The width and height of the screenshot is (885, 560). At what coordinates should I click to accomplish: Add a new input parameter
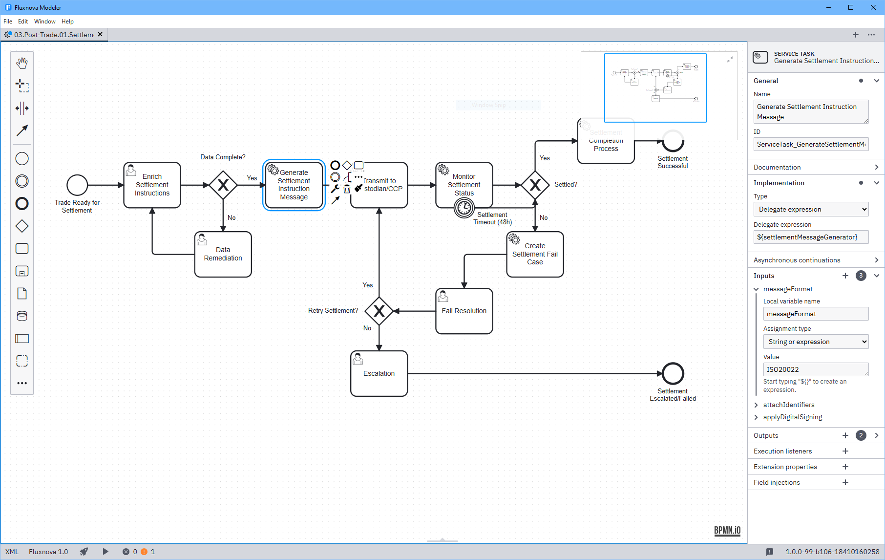pyautogui.click(x=845, y=276)
